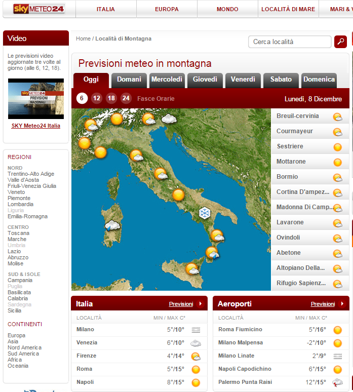The image size is (353, 392).
Task: Switch to the Sabato tab
Action: (x=281, y=80)
